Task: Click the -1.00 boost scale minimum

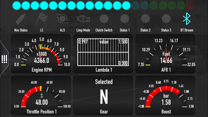Action: [x=141, y=106]
